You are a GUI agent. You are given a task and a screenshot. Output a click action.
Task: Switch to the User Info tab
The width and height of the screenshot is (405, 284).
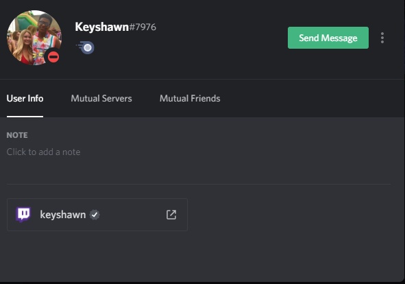(x=25, y=98)
